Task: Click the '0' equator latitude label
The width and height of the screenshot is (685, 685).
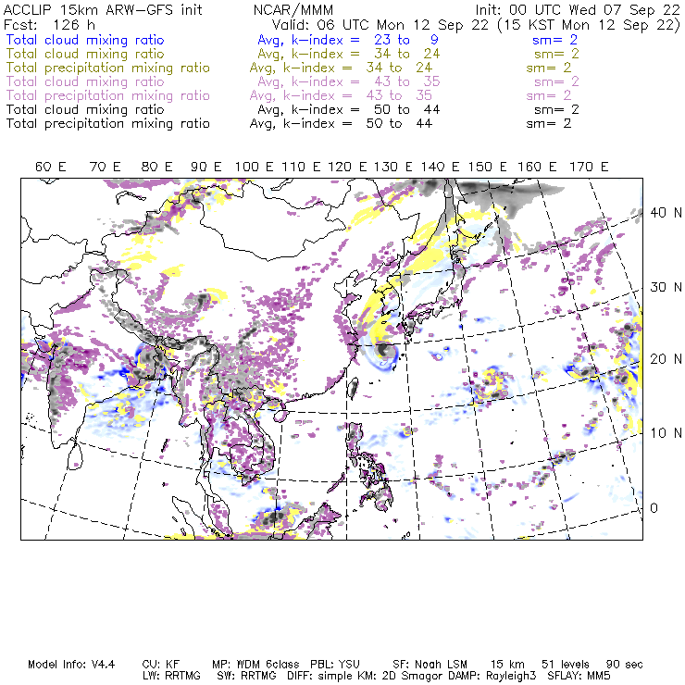Action: 654,508
